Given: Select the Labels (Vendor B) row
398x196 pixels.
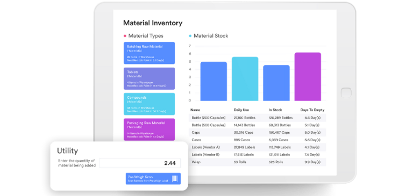Looking at the screenshot, I should pos(258,155).
